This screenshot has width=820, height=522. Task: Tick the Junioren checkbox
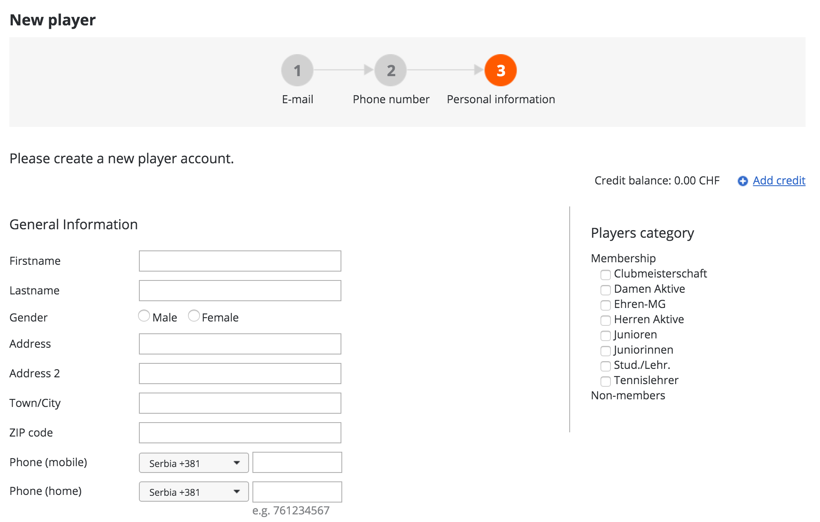[x=606, y=335]
